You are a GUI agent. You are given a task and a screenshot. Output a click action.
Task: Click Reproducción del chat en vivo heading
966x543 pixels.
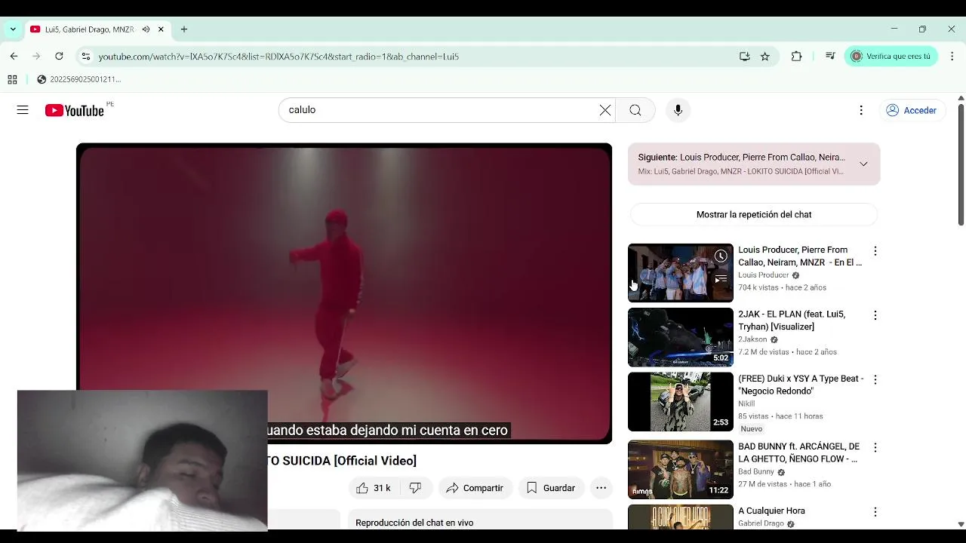coord(414,523)
